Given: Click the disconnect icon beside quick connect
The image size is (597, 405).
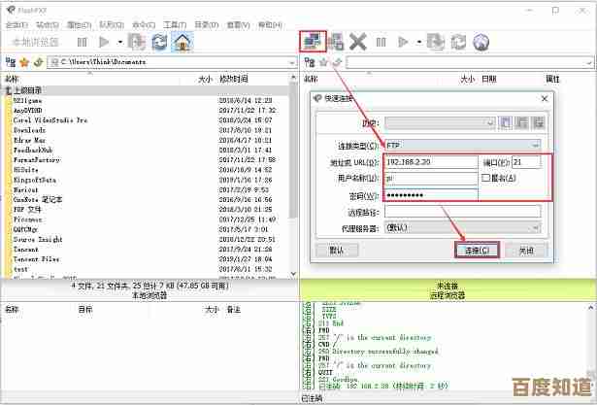Looking at the screenshot, I should coord(336,42).
